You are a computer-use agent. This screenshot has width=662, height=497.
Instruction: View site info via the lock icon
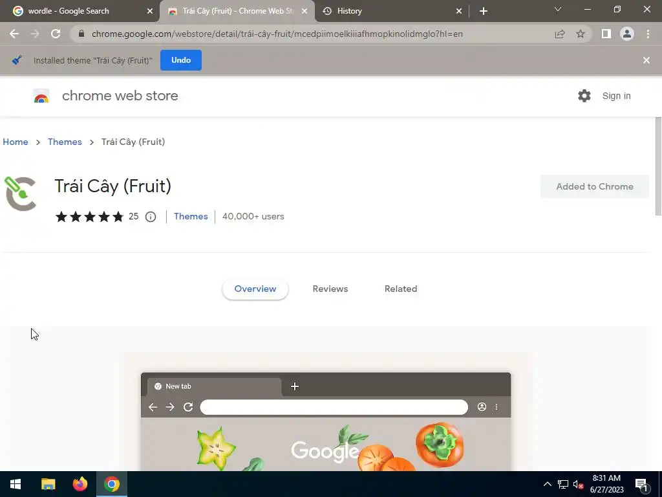82,34
